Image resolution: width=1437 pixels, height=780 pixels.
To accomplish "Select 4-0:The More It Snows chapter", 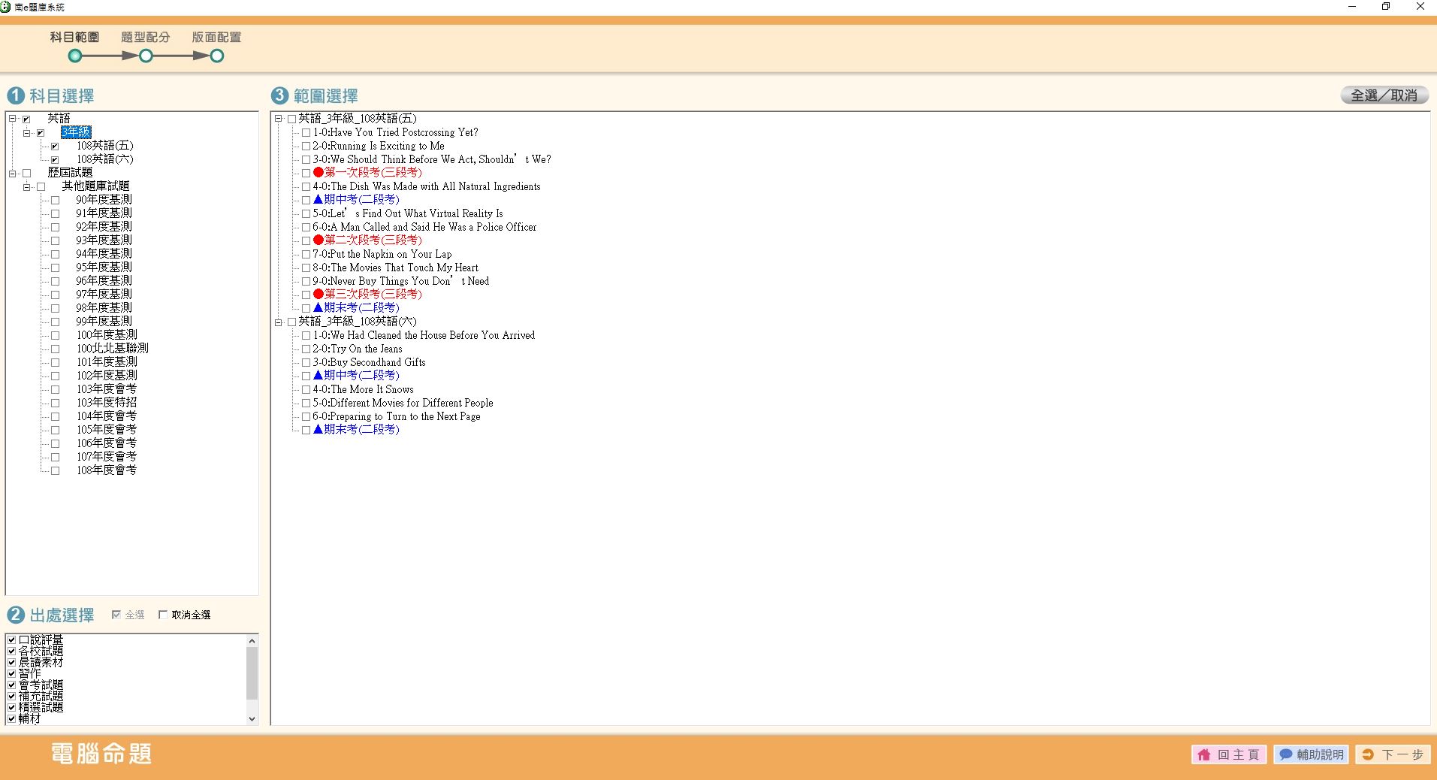I will (x=363, y=389).
